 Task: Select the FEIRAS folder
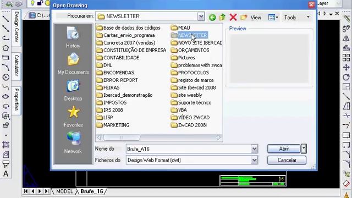click(108, 87)
